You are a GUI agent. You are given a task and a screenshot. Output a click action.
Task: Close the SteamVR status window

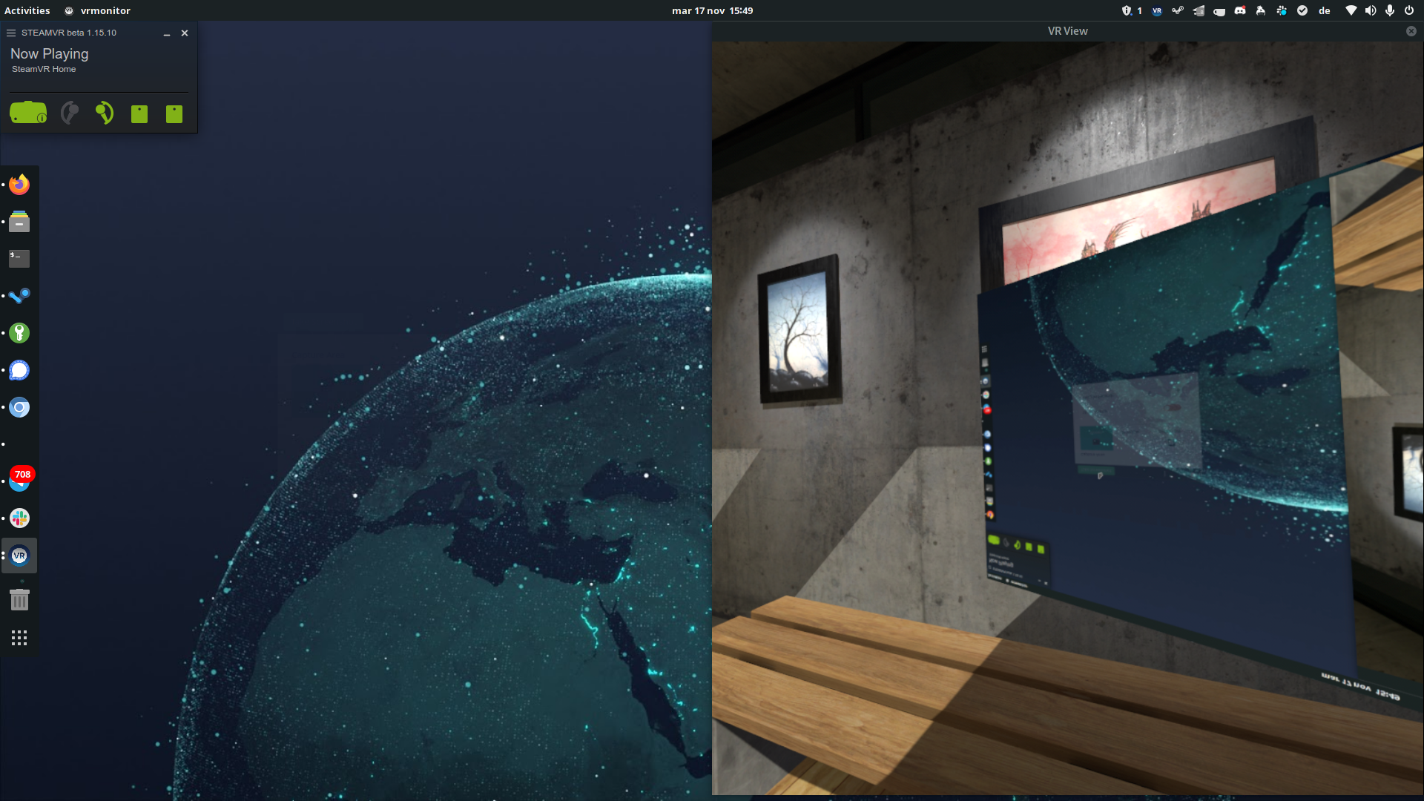185,33
